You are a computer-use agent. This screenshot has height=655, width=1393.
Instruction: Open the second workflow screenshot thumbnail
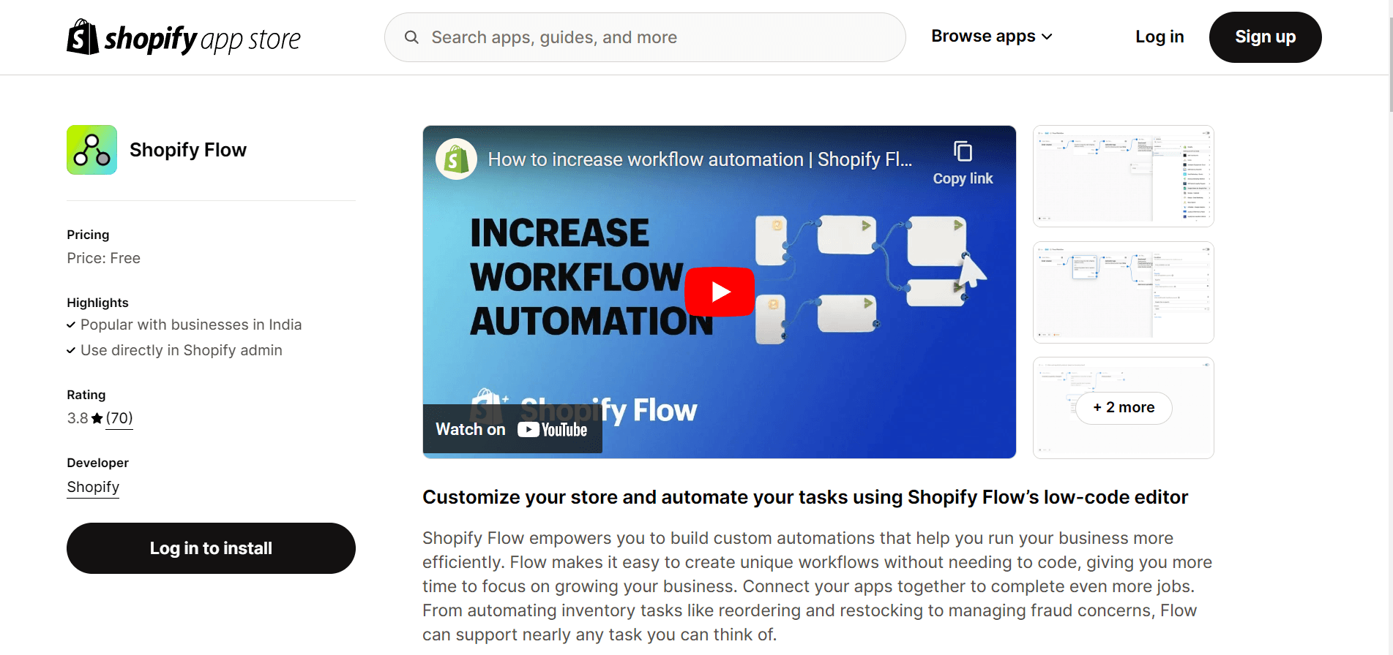click(1123, 292)
